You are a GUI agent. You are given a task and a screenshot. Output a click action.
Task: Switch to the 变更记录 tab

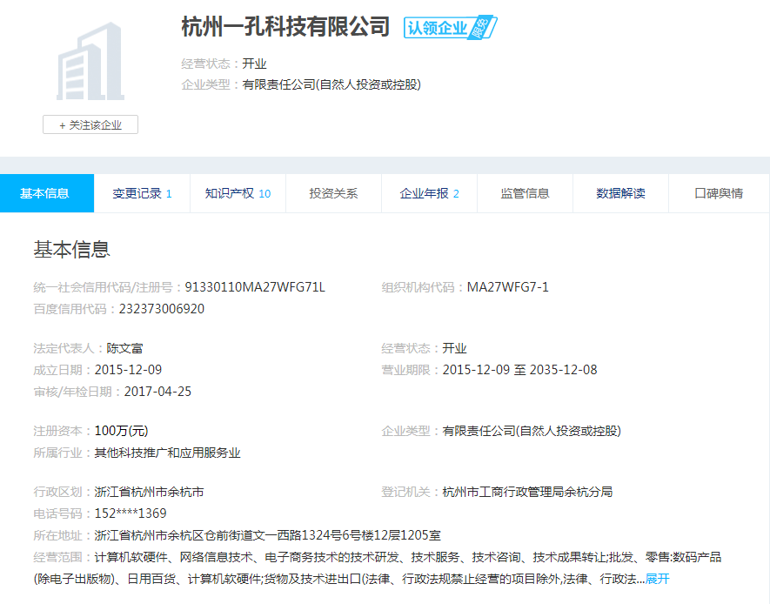tap(142, 193)
